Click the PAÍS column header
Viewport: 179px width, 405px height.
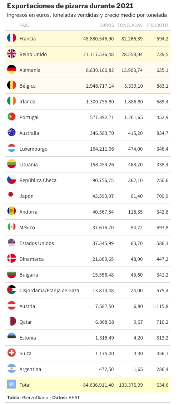pos(24,25)
